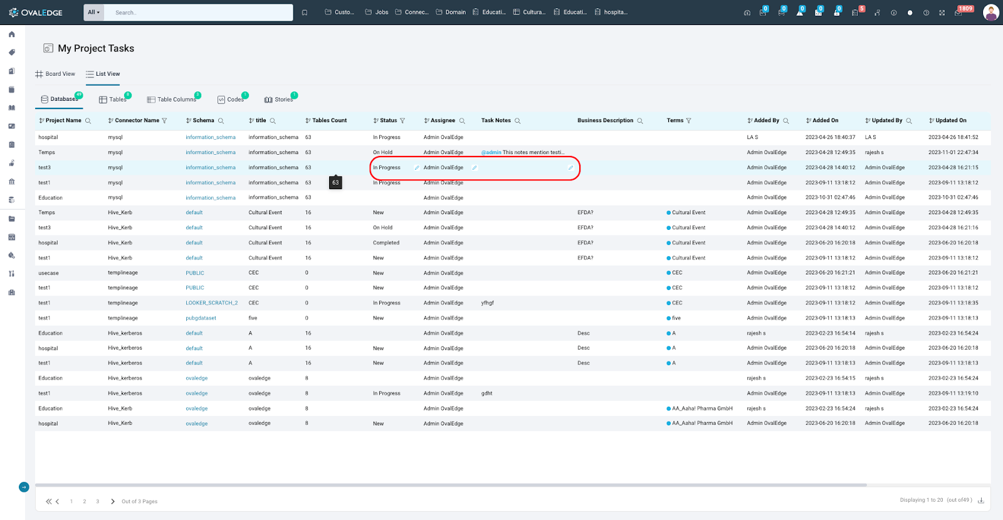The width and height of the screenshot is (1003, 520).
Task: Select the Databases tab
Action: coord(61,99)
